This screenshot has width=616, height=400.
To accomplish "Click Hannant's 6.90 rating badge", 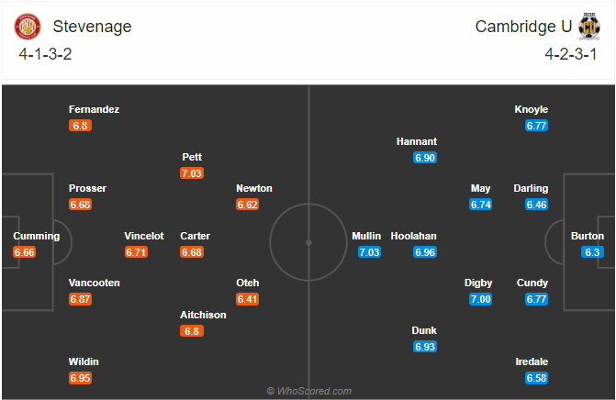I will pos(425,158).
